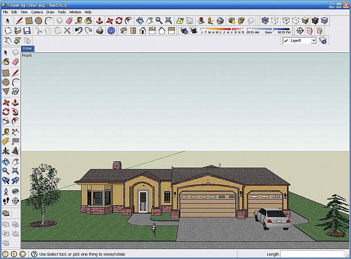Viewport: 351px width, 259px height.
Task: Click the pink Eraser in the left palette
Action: click(x=15, y=62)
